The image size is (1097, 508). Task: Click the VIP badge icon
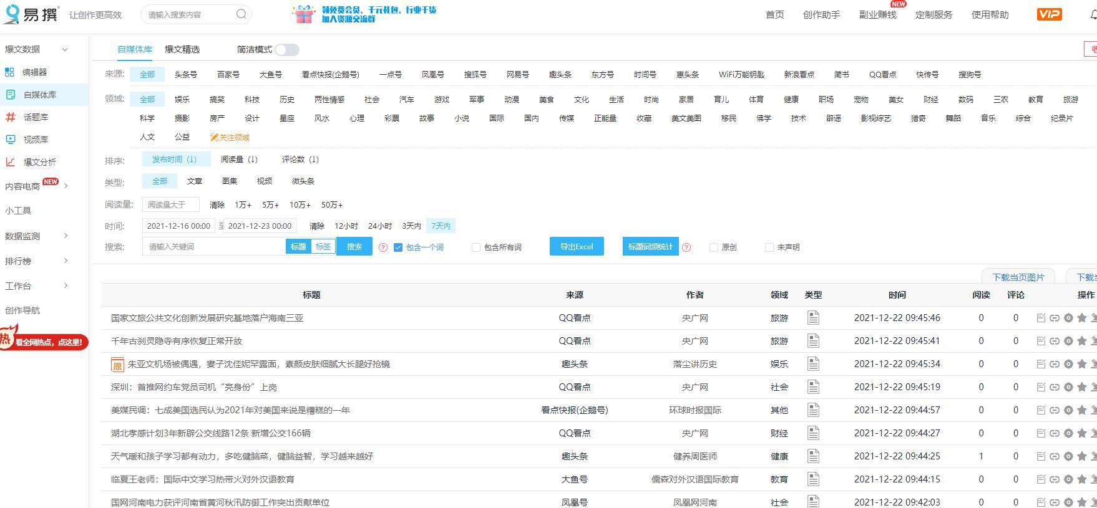[1049, 14]
